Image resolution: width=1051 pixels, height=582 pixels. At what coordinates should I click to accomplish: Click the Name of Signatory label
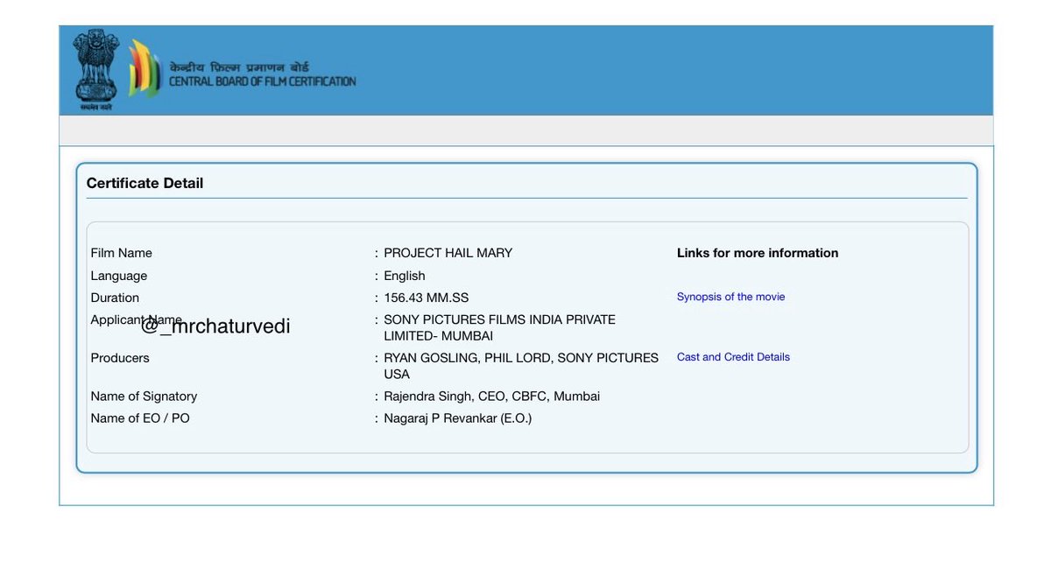[145, 396]
